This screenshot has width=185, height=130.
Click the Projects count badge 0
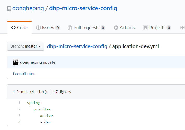click(169, 28)
